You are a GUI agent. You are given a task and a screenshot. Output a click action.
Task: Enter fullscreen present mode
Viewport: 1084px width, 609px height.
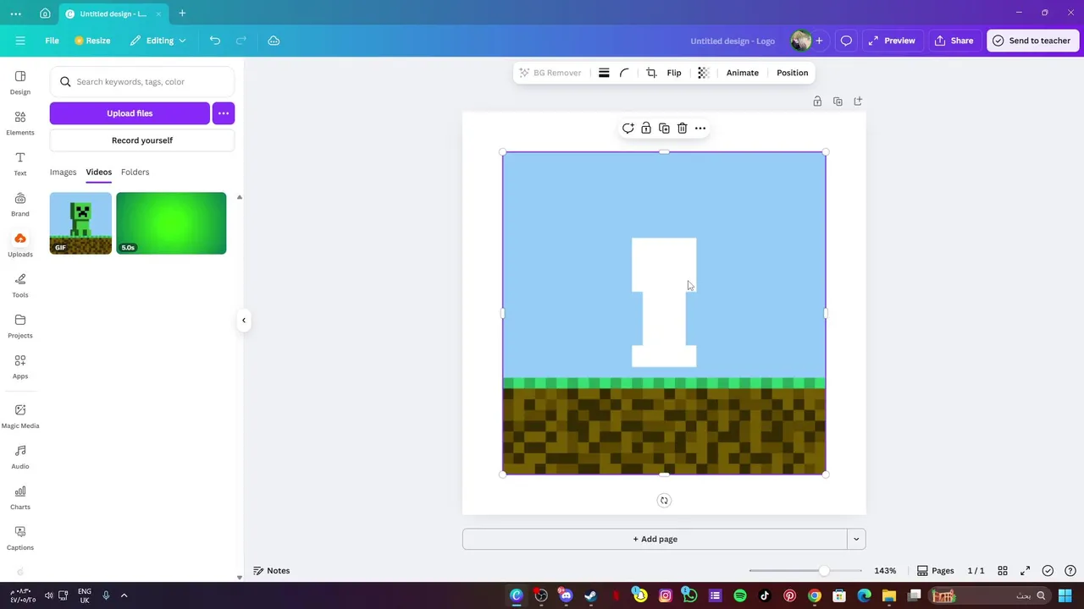click(1025, 571)
